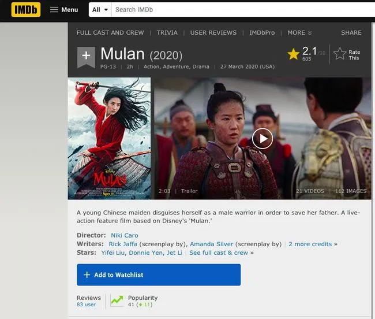375x319 pixels.
Task: Click the plus watchlist ribbon beside title
Action: pos(86,56)
